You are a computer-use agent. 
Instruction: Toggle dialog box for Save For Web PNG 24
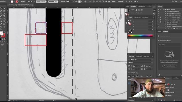click(x=161, y=22)
